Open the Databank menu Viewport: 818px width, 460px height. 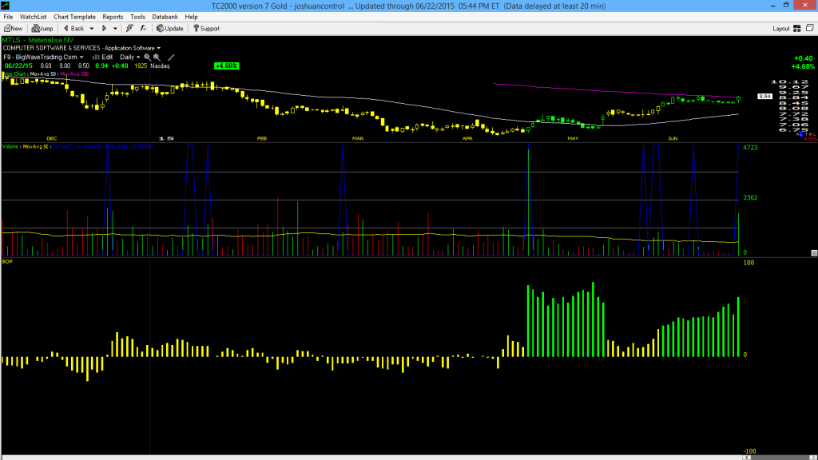[x=165, y=17]
